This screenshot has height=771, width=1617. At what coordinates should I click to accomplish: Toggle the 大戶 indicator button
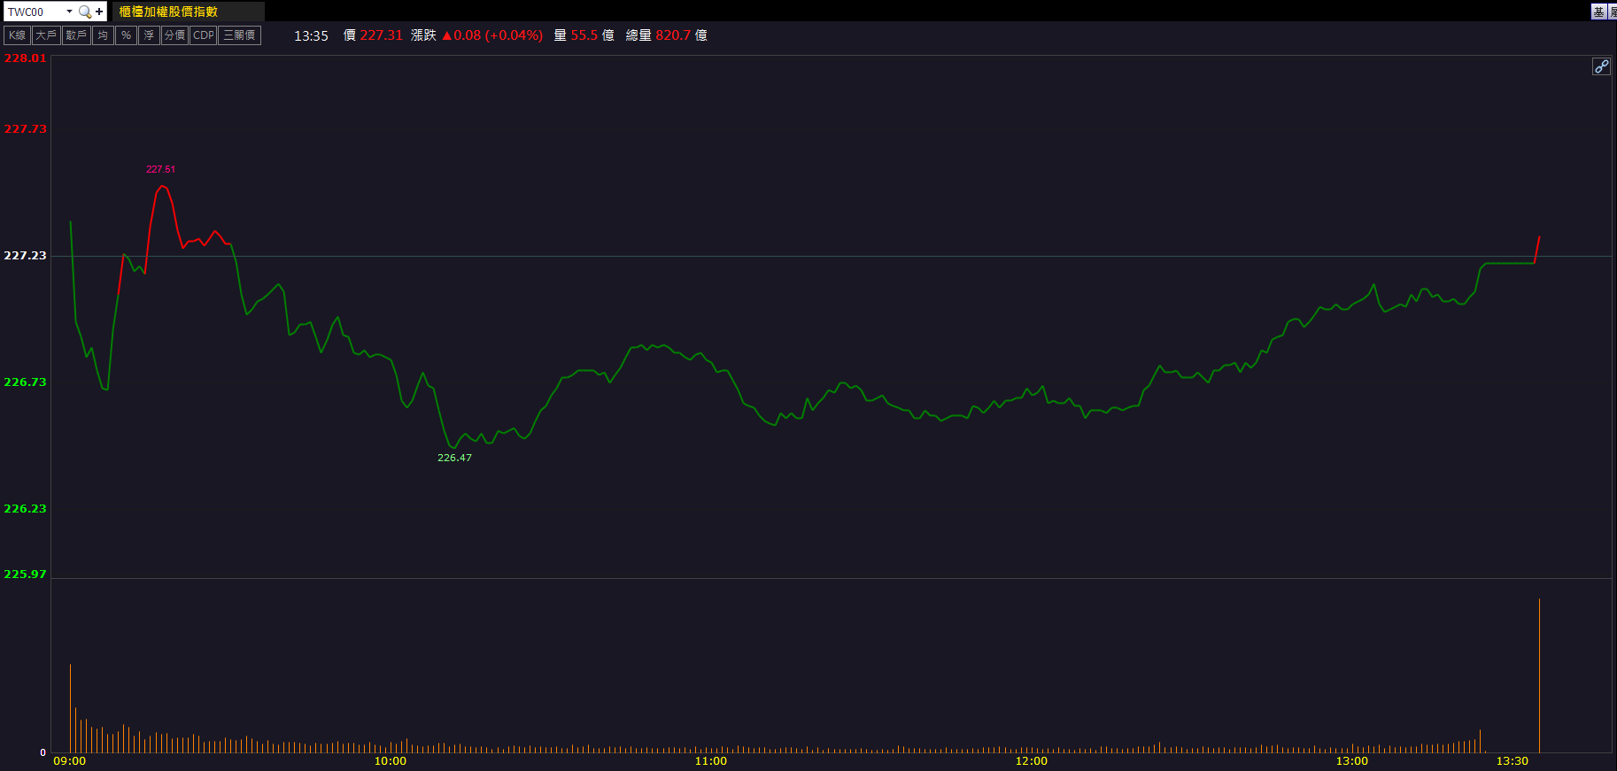[x=46, y=35]
